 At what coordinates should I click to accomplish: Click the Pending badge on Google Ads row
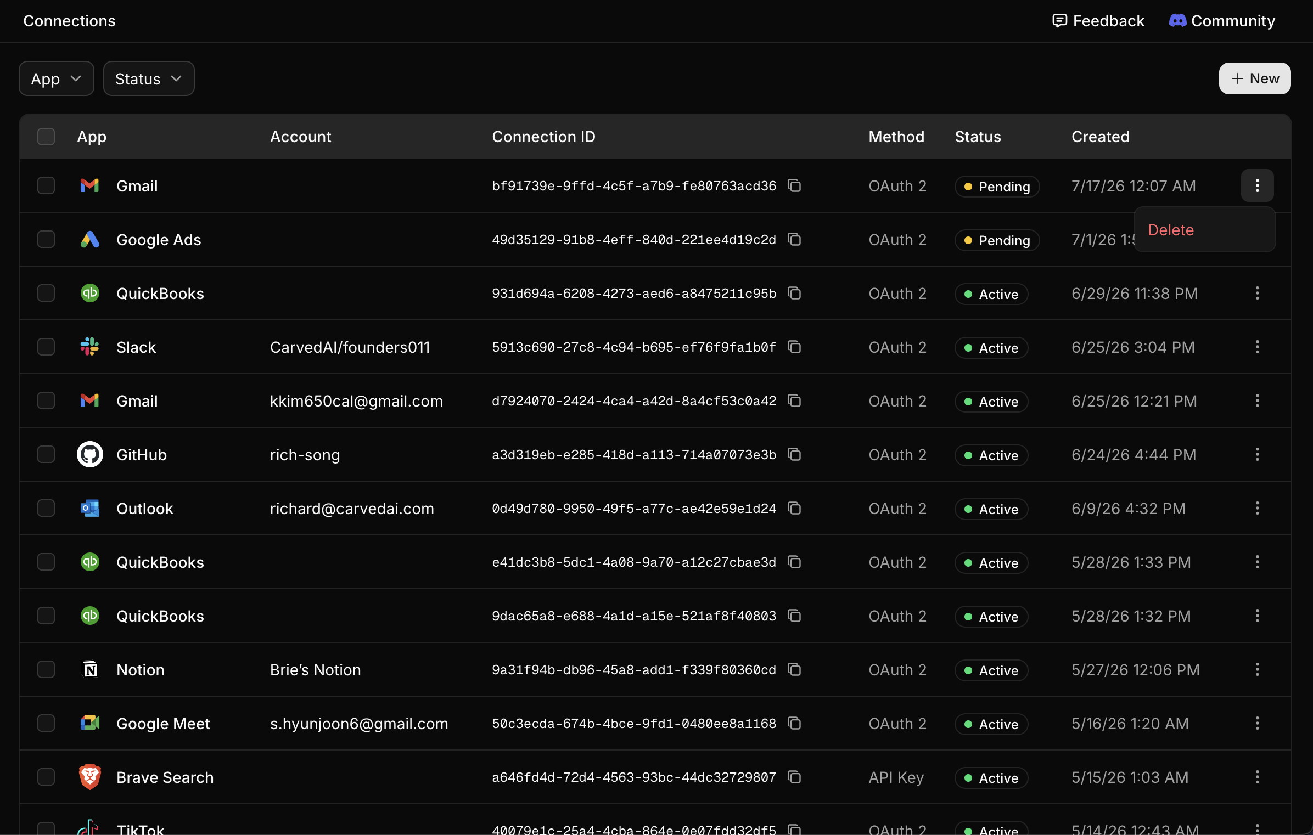point(997,240)
